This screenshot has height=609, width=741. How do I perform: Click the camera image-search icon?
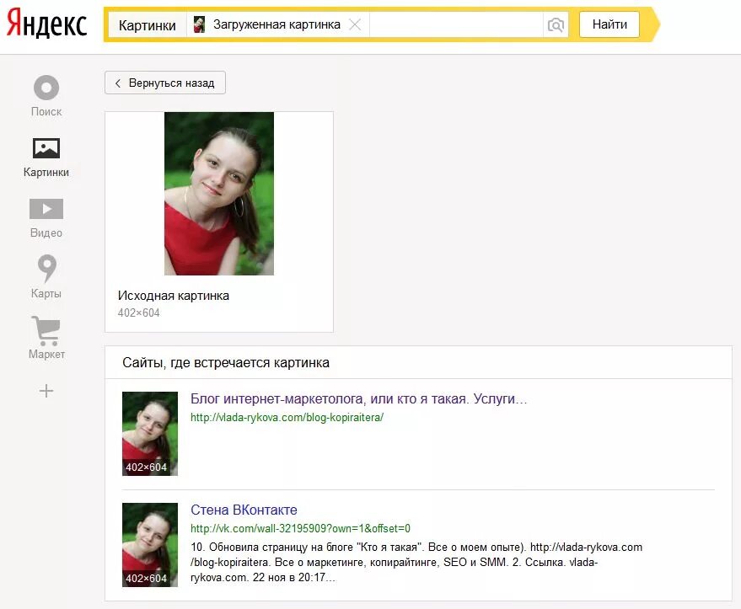556,24
